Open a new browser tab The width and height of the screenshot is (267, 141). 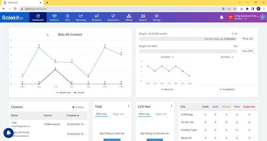pyautogui.click(x=47, y=3)
